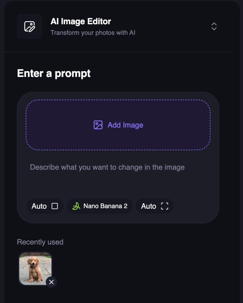Viewport: 243px width, 303px height.
Task: Click the Recently used label
Action: [x=40, y=242]
